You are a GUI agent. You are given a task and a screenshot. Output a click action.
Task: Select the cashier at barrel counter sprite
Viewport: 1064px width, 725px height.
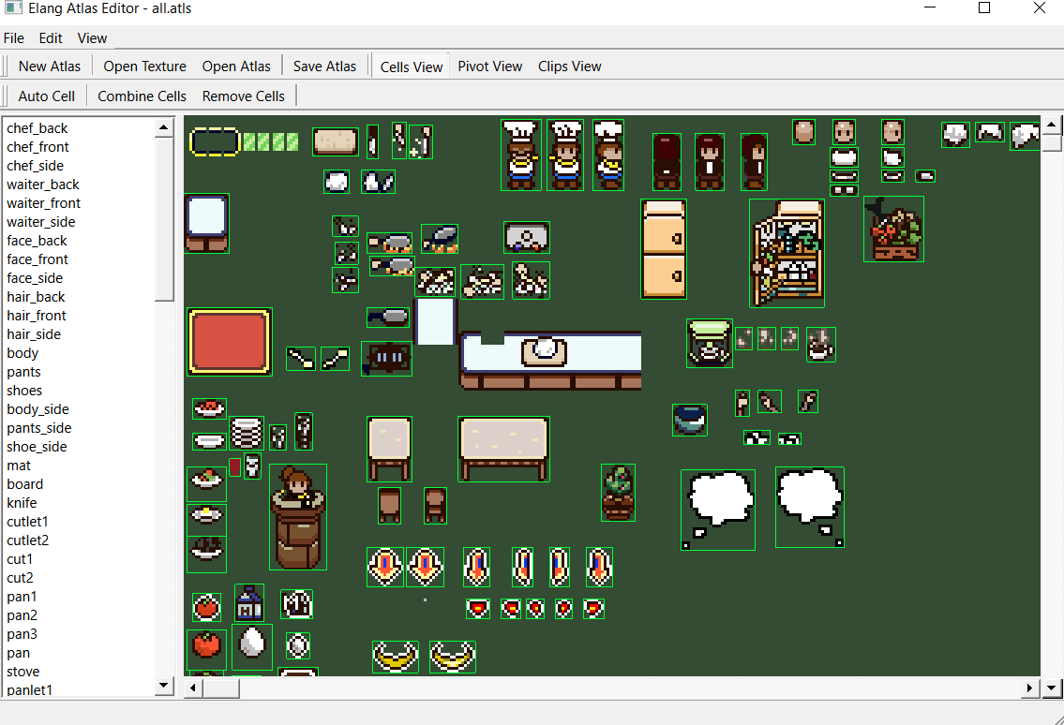[298, 517]
